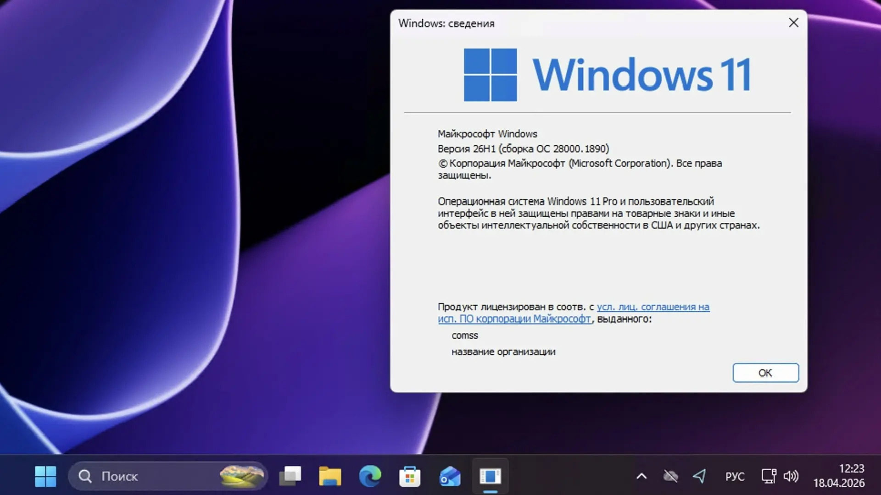Click the Операционная система Windows 11 Pro paragraph
The height and width of the screenshot is (495, 881).
[x=598, y=213]
